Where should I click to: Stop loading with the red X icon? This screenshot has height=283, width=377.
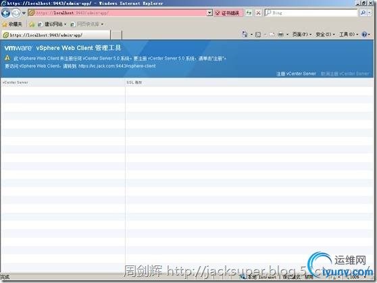coord(259,13)
